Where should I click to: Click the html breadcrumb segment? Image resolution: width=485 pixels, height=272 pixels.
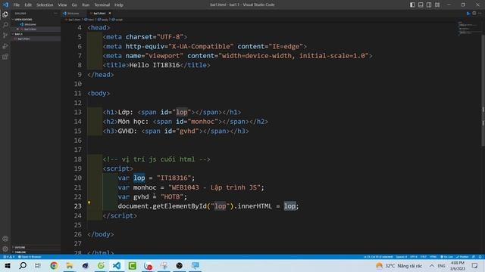(x=89, y=20)
